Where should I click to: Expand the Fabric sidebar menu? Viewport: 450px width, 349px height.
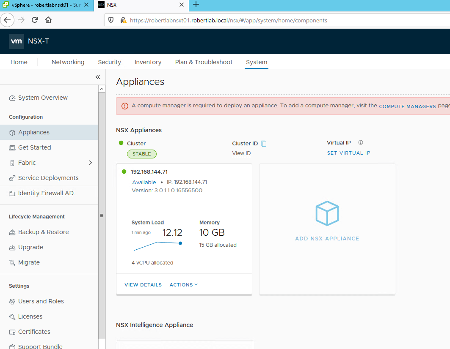coord(90,163)
